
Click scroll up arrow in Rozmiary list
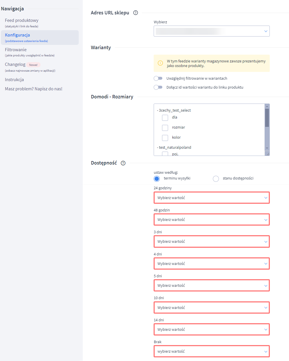tap(267, 106)
